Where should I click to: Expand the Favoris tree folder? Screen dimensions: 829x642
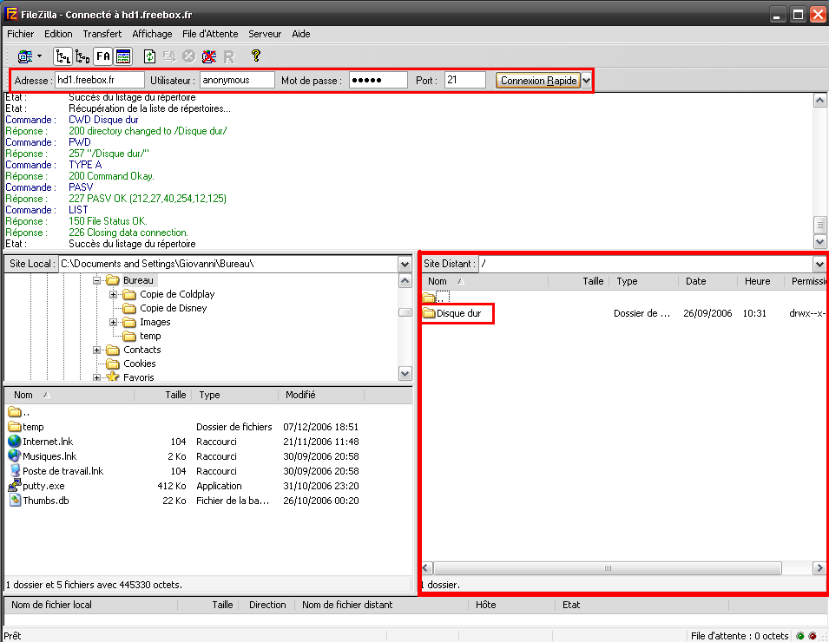click(96, 377)
